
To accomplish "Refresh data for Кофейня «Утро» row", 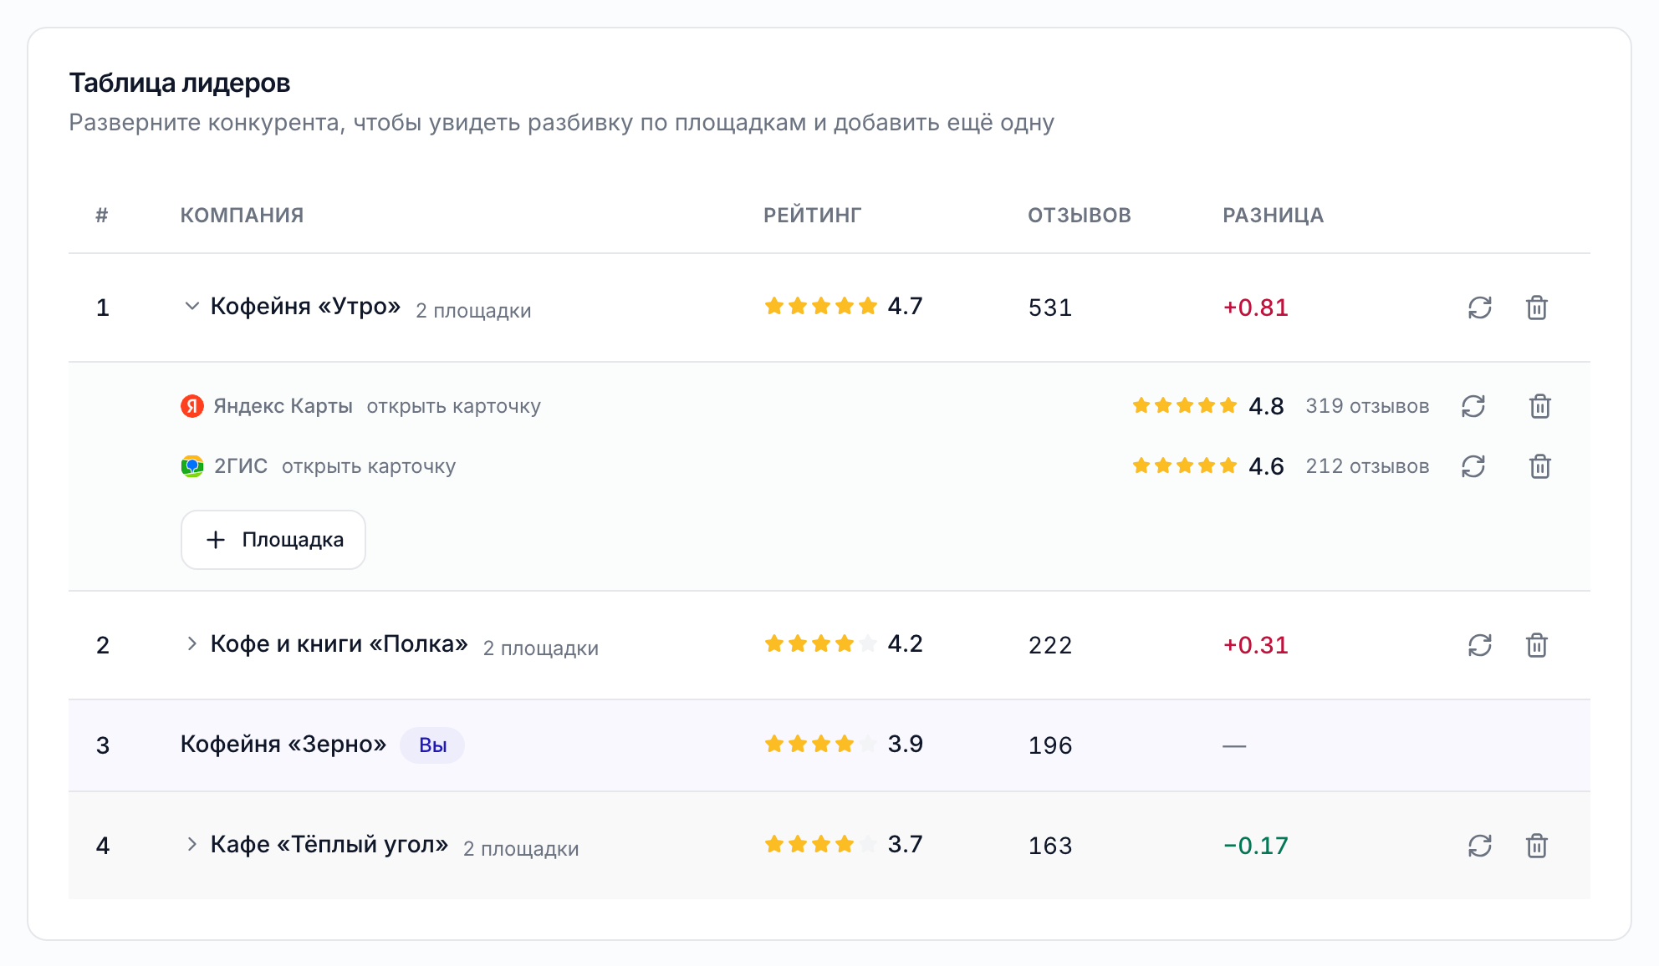I will coord(1480,308).
